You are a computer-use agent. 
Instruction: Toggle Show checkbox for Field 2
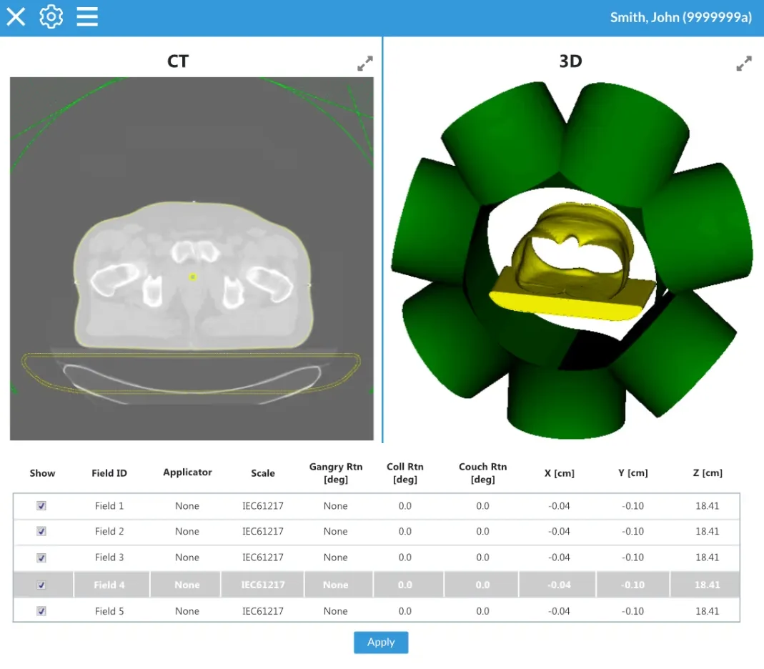point(41,531)
